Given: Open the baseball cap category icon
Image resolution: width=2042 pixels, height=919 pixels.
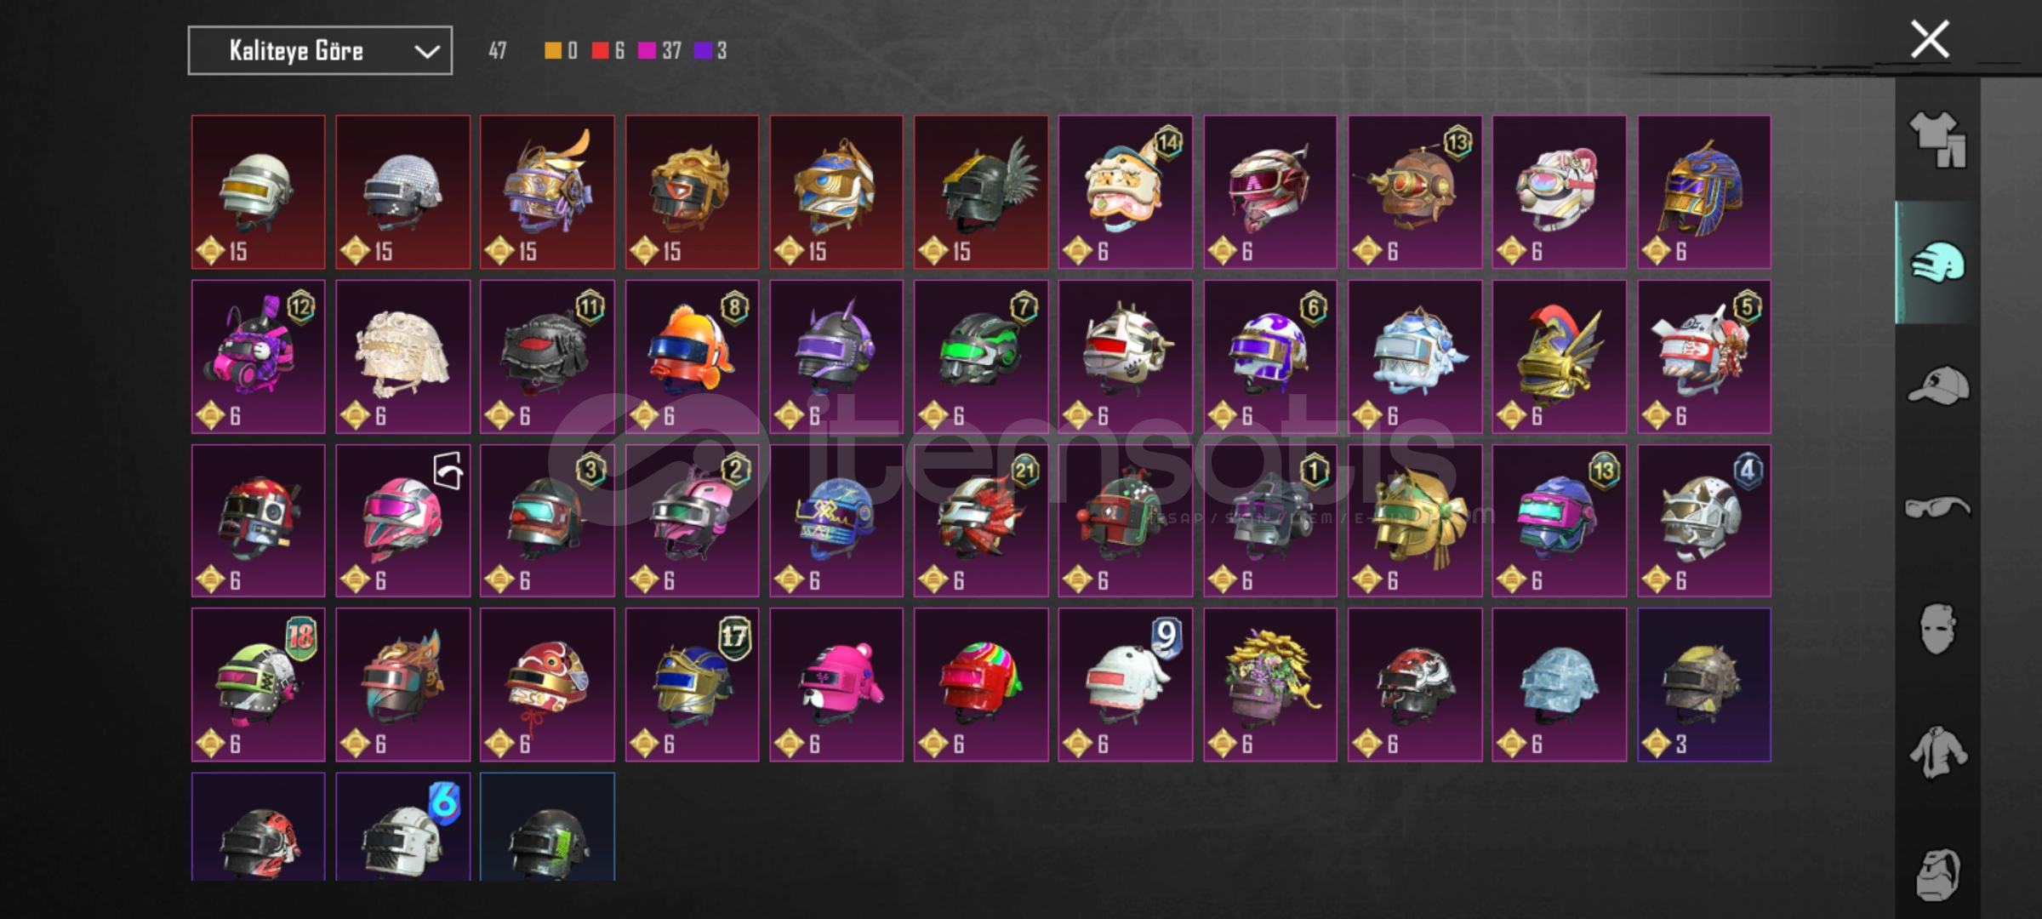Looking at the screenshot, I should point(1937,385).
